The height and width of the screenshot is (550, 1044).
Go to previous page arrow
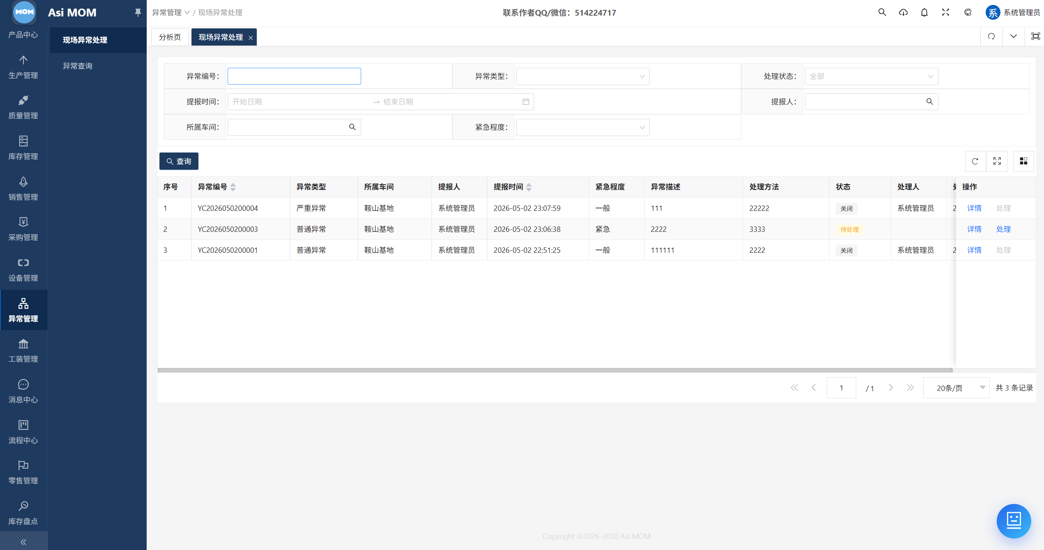tap(814, 388)
